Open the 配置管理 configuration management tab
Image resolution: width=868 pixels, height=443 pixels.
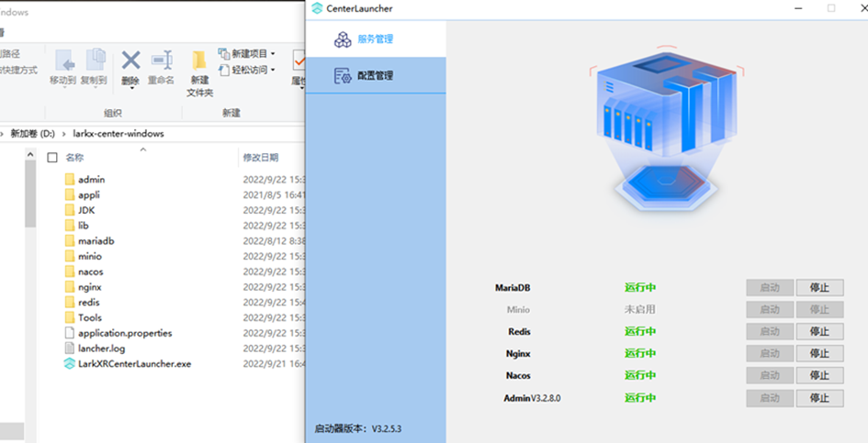pos(376,76)
